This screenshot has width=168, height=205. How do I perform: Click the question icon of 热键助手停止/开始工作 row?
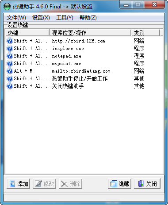coord(10,78)
